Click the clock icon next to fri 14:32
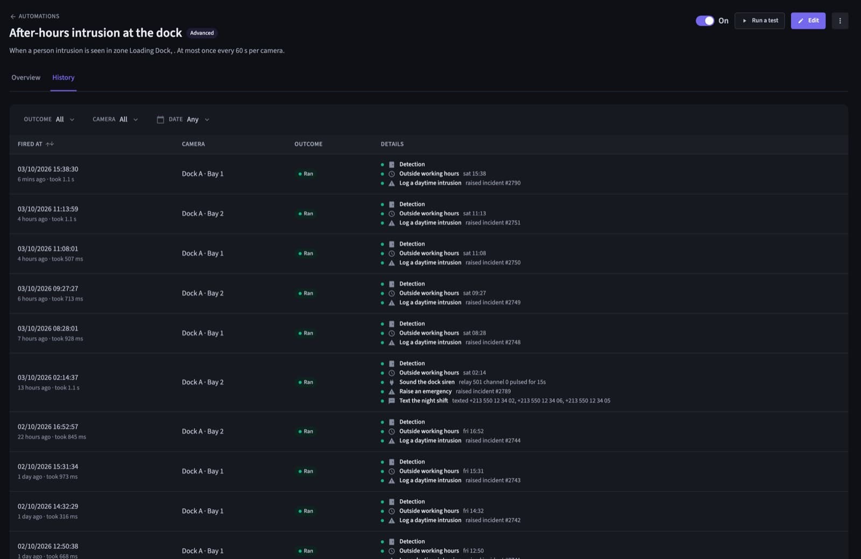Screen dimensions: 861x559 click(392, 511)
